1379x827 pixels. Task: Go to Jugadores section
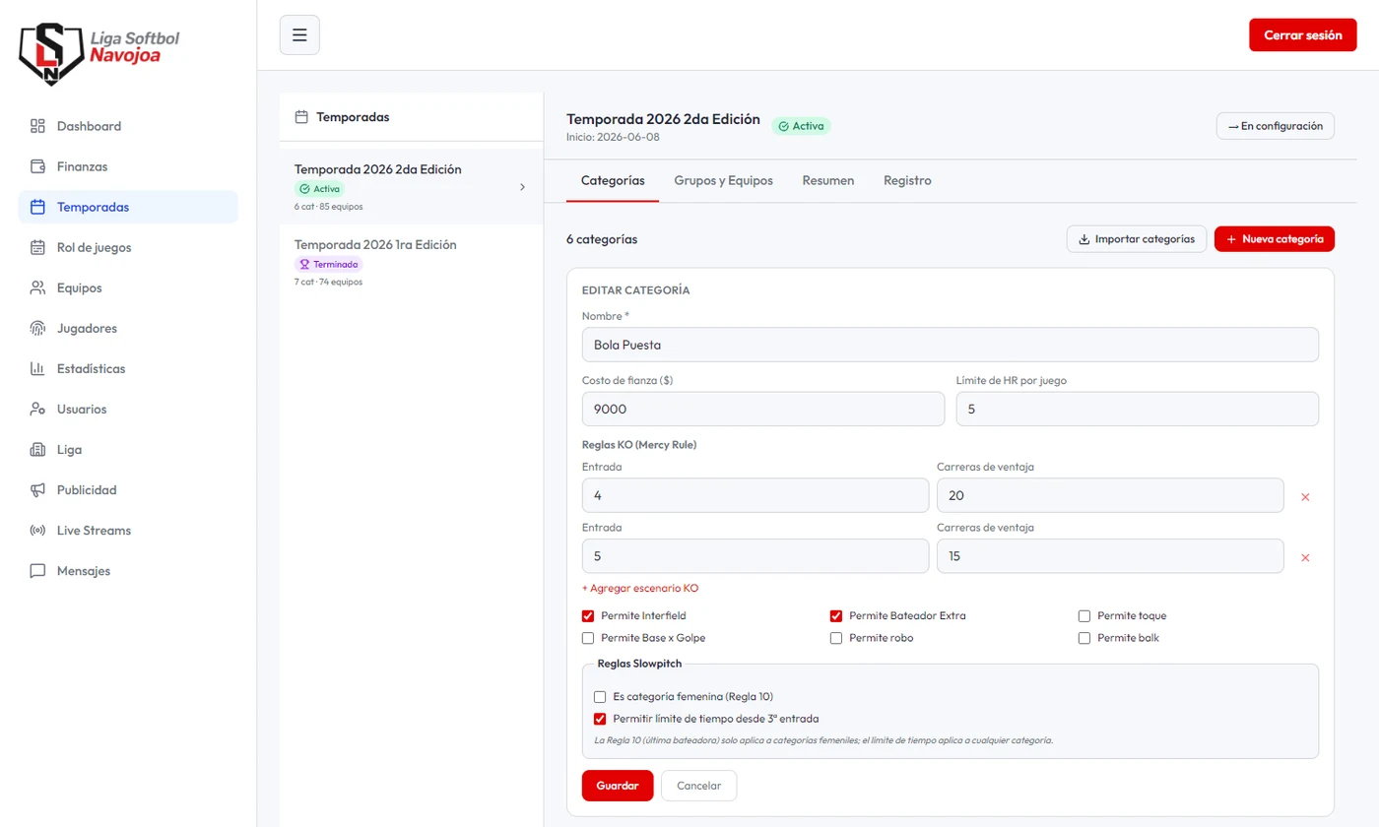click(x=128, y=328)
